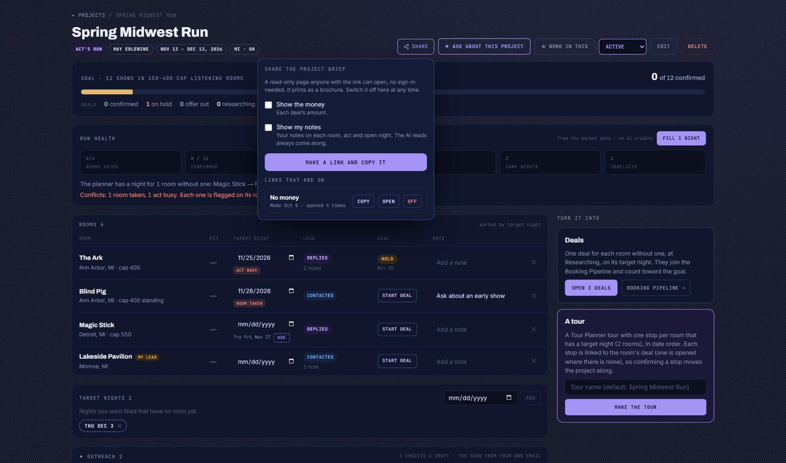Click the goal progress bar
786x463 pixels.
coord(393,92)
